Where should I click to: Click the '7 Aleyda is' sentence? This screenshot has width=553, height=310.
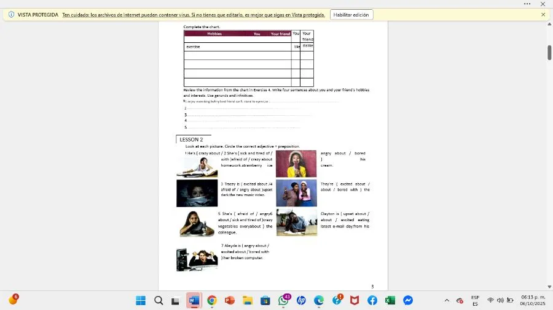245,252
